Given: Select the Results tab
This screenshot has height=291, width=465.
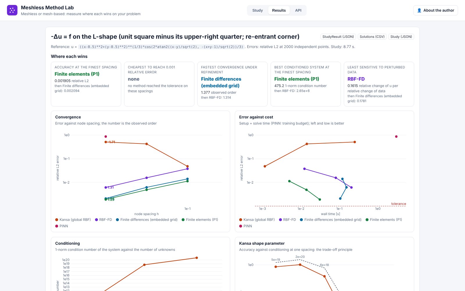Looking at the screenshot, I should click(x=279, y=10).
